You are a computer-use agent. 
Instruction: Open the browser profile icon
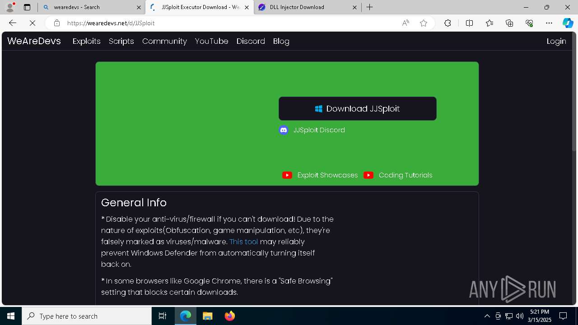click(10, 7)
